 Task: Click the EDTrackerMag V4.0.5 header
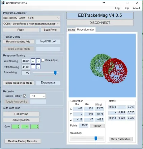[x=100, y=15]
